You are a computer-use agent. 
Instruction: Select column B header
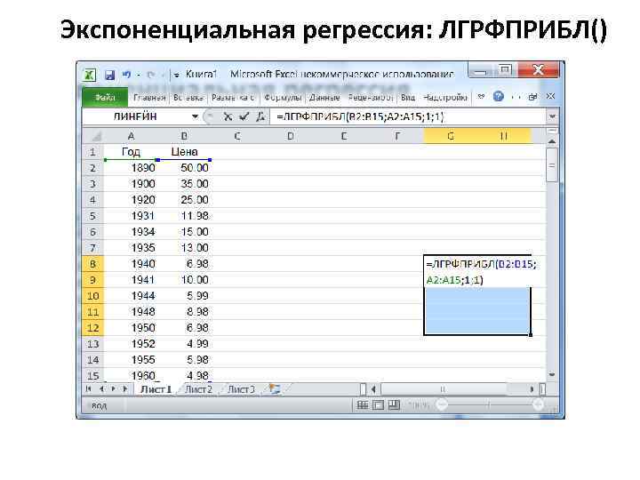tap(184, 136)
